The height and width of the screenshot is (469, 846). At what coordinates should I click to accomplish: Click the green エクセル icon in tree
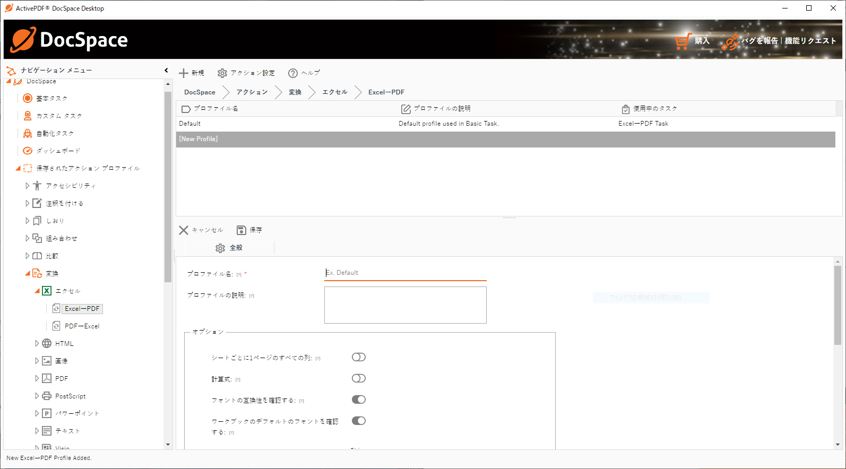click(47, 291)
